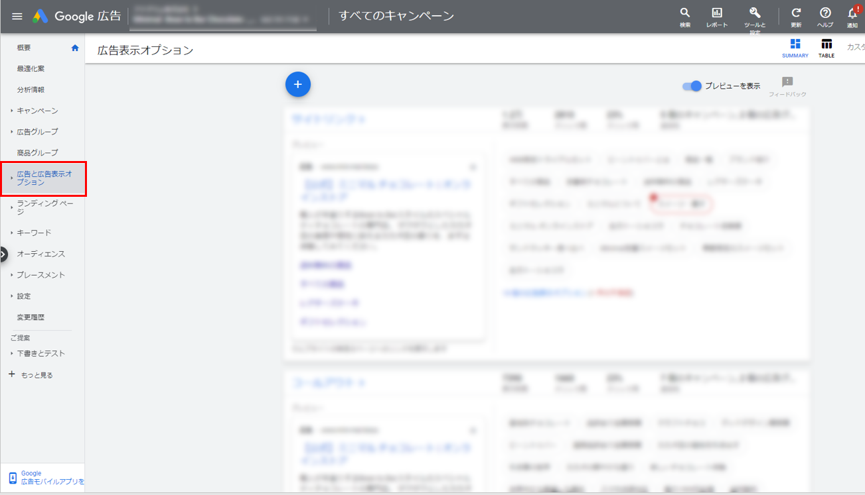The height and width of the screenshot is (495, 865).
Task: Click the refresh (更新) icon
Action: [x=796, y=13]
